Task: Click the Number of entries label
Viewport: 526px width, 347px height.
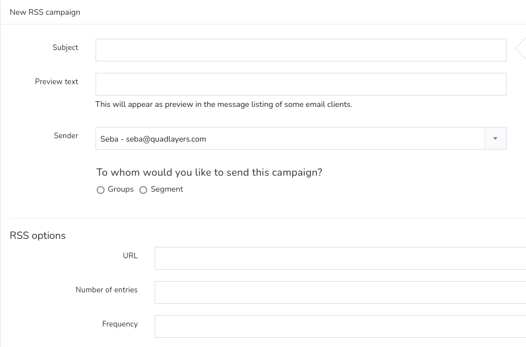Action: tap(106, 290)
